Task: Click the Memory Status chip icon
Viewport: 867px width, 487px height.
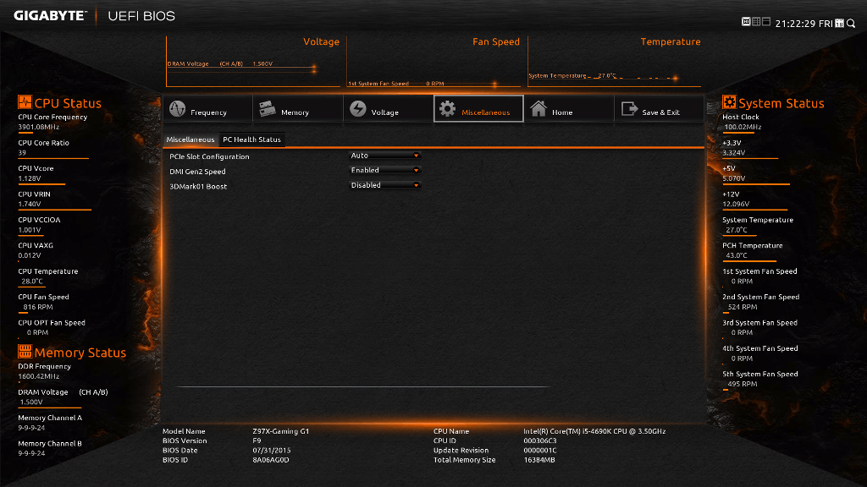Action: [x=25, y=351]
